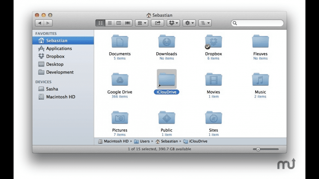Select the Pictures folder icon
The image size is (319, 179).
120,117
